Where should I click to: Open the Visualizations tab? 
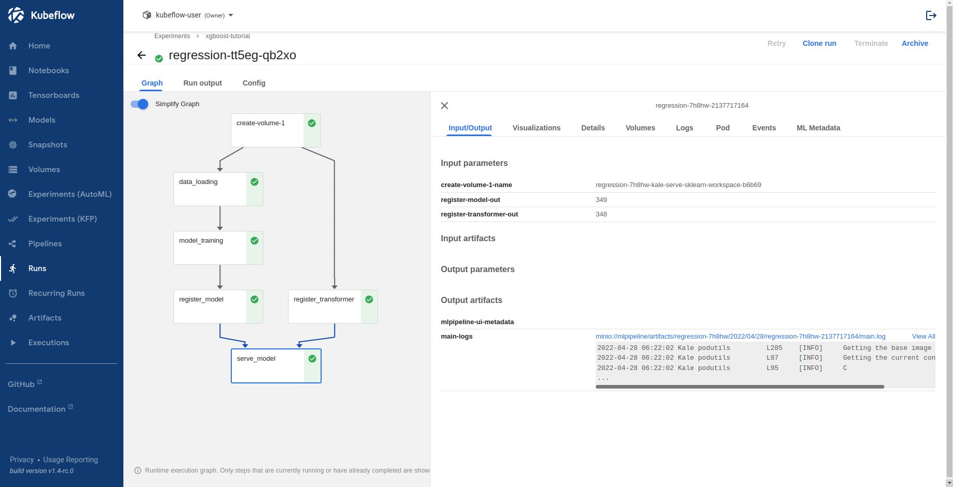tap(536, 128)
